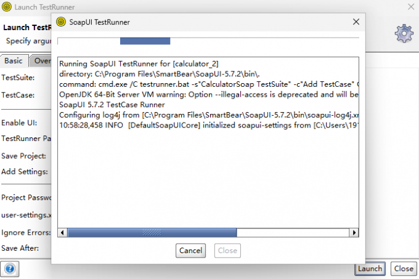Click the TestRunner progress bar
The width and height of the screenshot is (419, 279).
[x=208, y=41]
